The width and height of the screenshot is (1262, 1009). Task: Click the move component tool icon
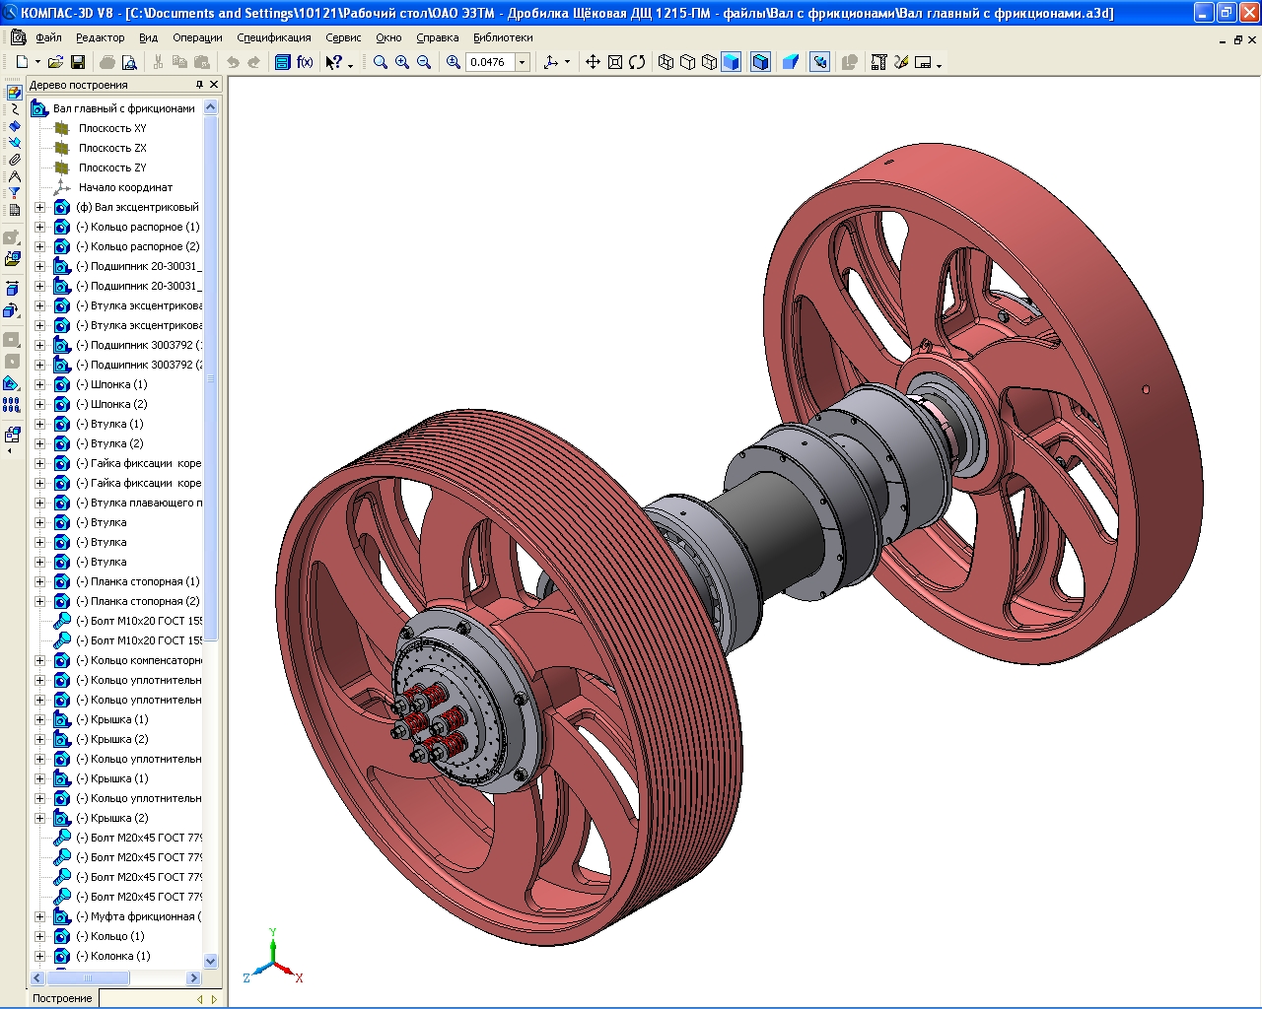pyautogui.click(x=12, y=289)
